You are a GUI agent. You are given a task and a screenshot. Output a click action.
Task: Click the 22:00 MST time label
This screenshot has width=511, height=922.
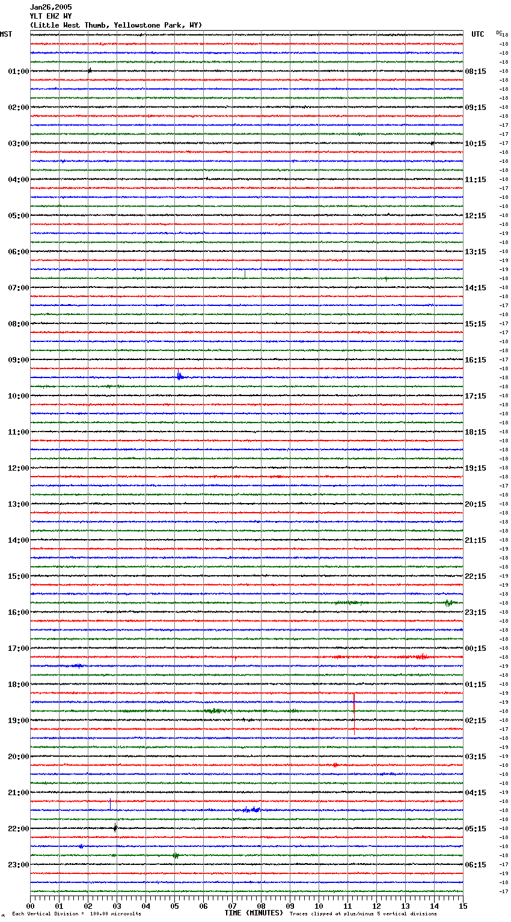19,829
